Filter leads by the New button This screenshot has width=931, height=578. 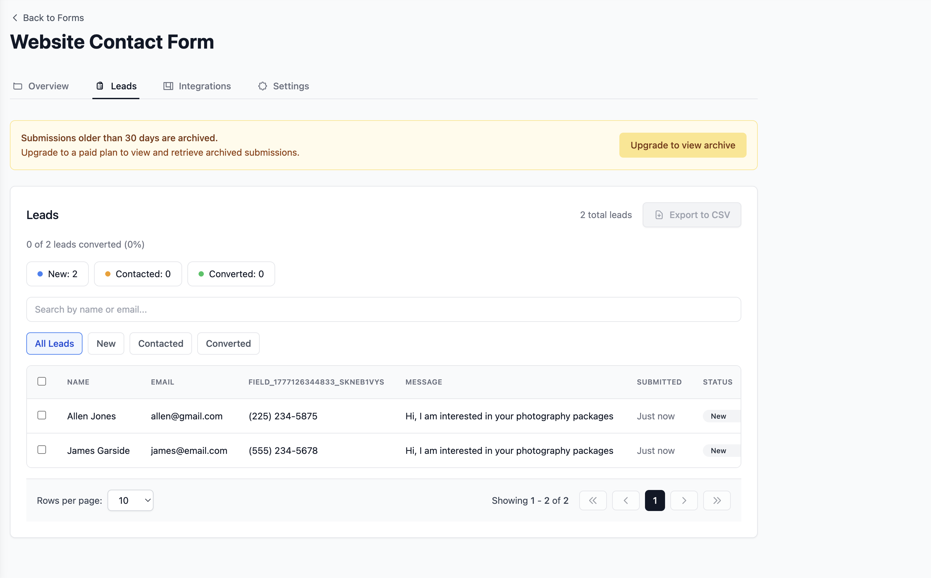tap(106, 343)
